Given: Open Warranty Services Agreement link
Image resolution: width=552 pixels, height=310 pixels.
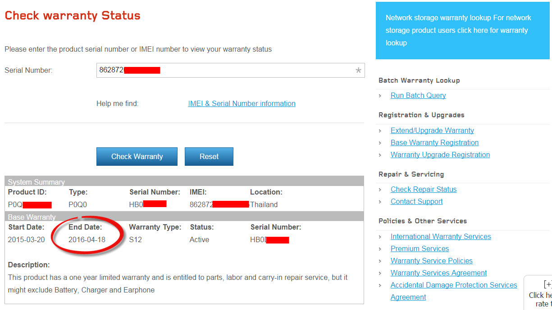Looking at the screenshot, I should click(438, 273).
